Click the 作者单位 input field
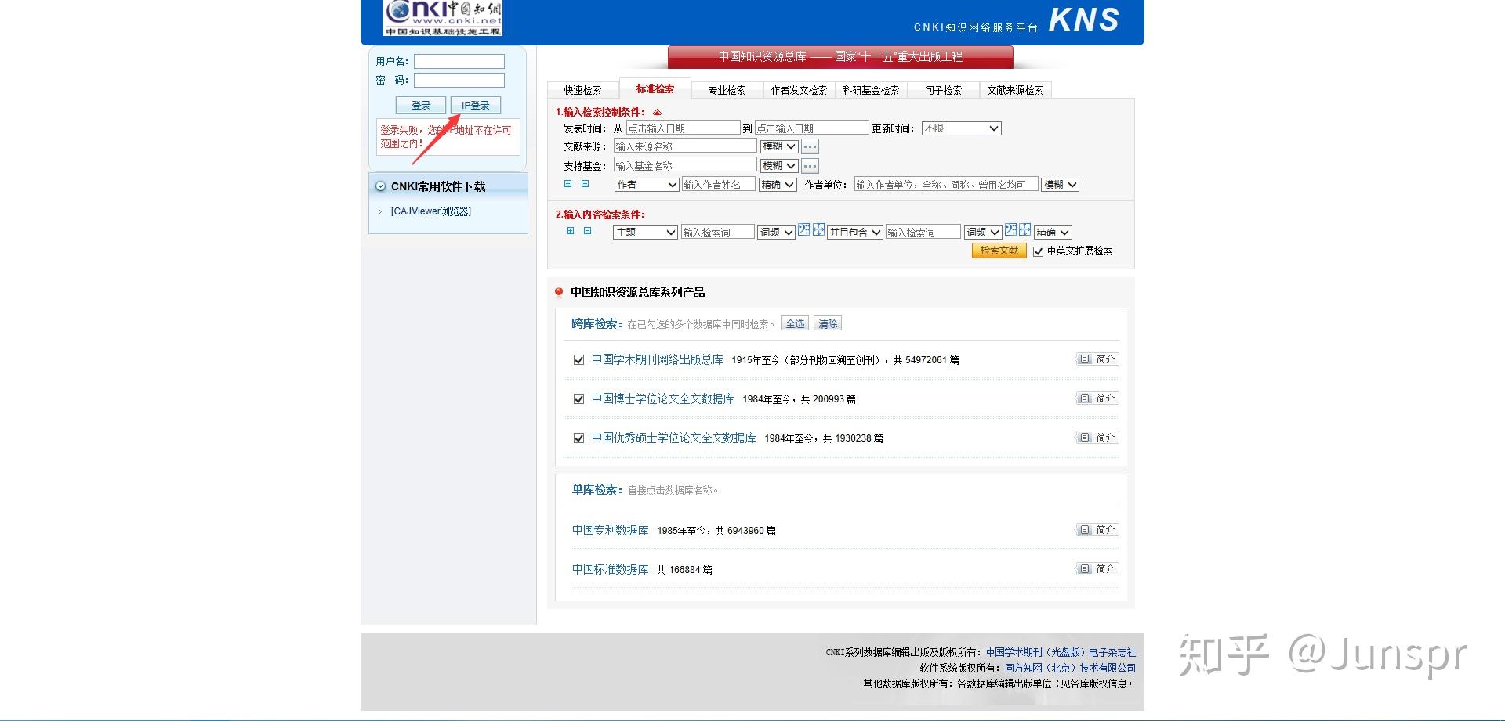1505x721 pixels. click(946, 185)
